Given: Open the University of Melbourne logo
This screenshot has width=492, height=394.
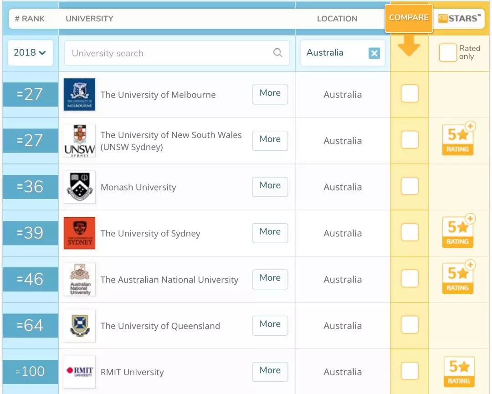Looking at the screenshot, I should click(x=79, y=94).
